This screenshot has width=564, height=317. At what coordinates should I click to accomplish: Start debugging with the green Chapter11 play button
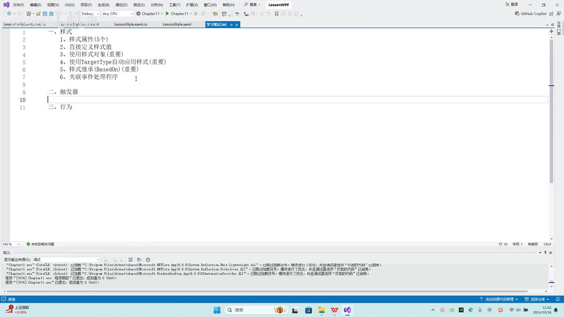pos(177,14)
